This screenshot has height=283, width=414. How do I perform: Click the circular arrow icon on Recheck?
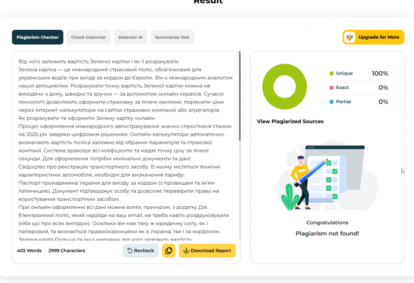130,250
